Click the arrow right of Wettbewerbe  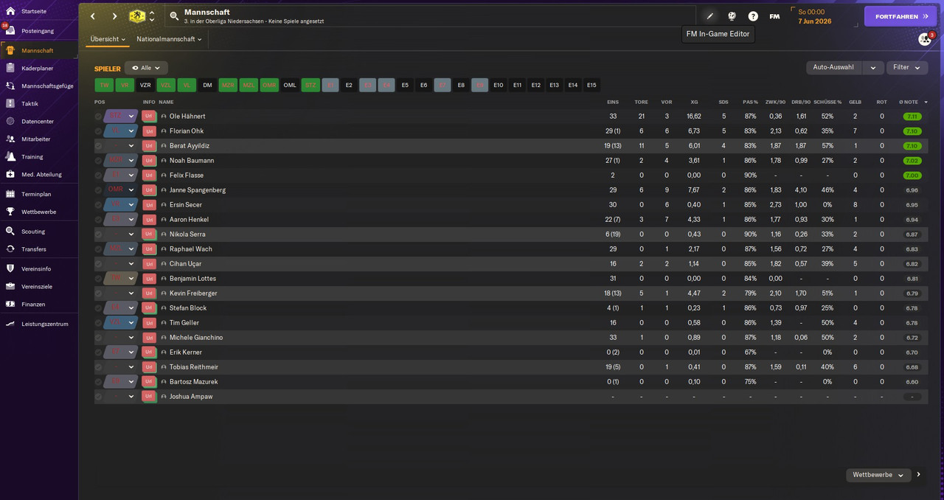tap(919, 475)
